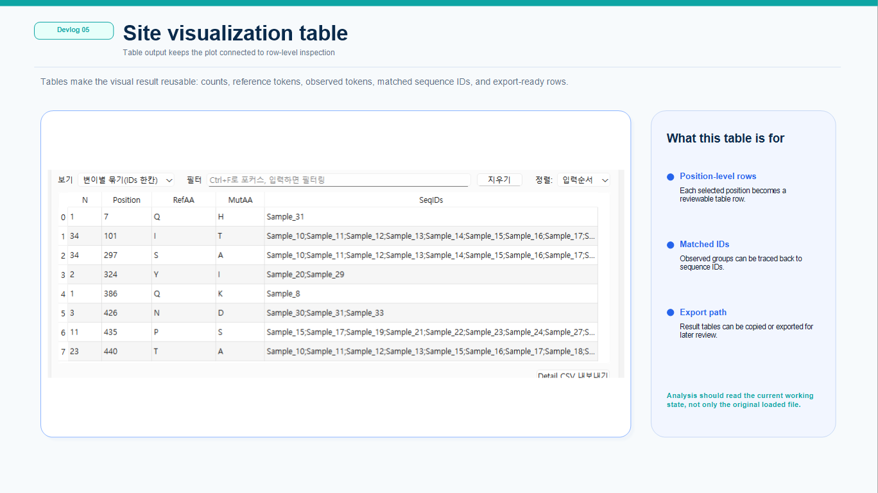Click the Devlog 05 badge
Screen dimensions: 878x493
click(x=74, y=31)
